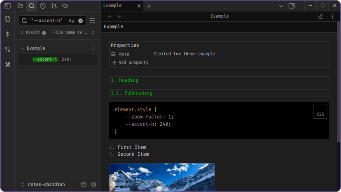
Task: Click the git branch ribbon icon
Action: coord(7,49)
